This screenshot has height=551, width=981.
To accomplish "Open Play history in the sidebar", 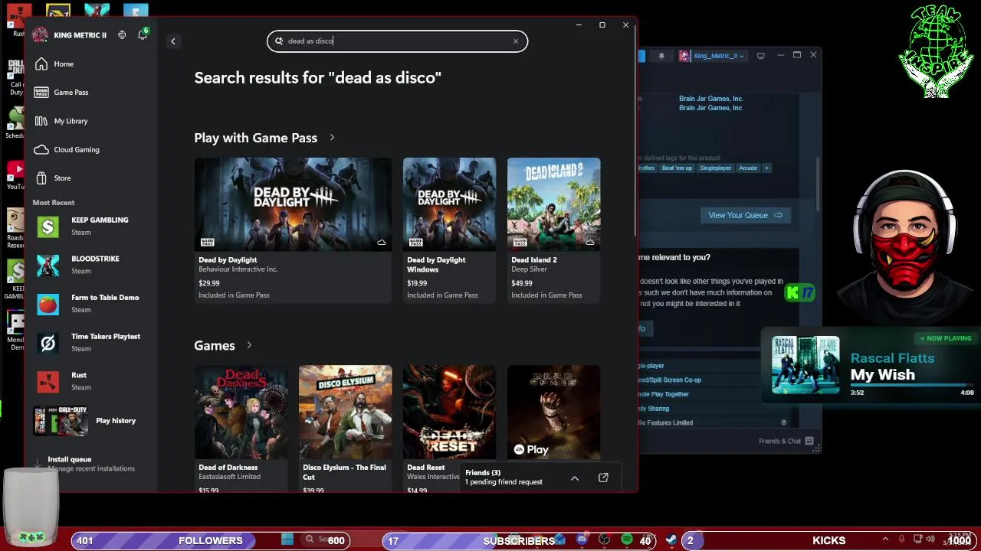I will [92, 421].
